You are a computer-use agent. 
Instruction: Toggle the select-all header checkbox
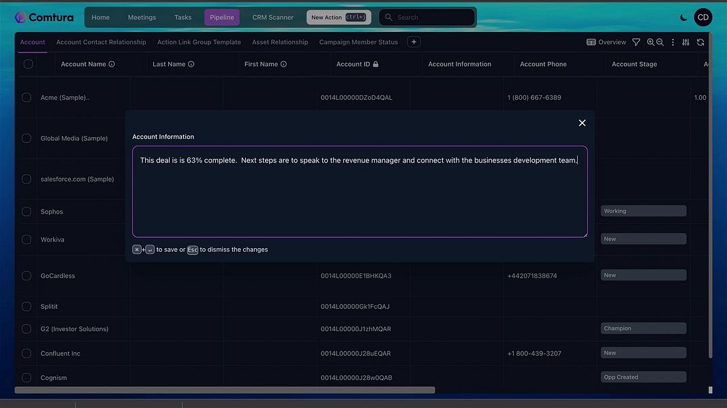click(29, 65)
